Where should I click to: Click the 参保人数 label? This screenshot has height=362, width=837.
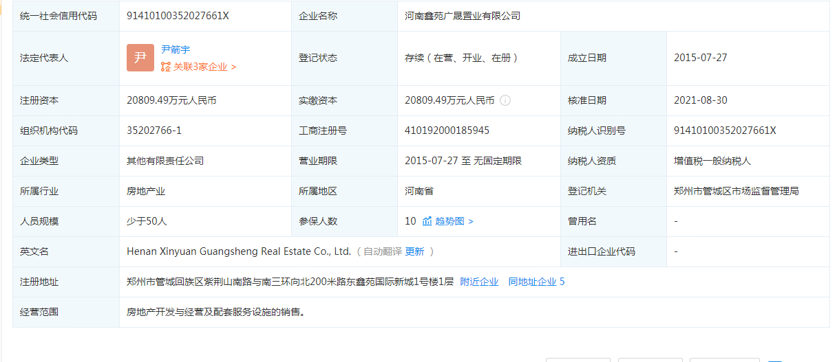click(x=317, y=221)
